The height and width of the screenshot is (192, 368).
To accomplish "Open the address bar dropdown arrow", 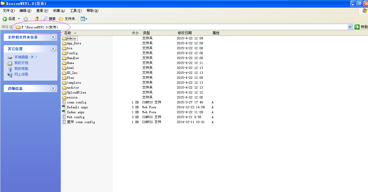I will point(350,27).
